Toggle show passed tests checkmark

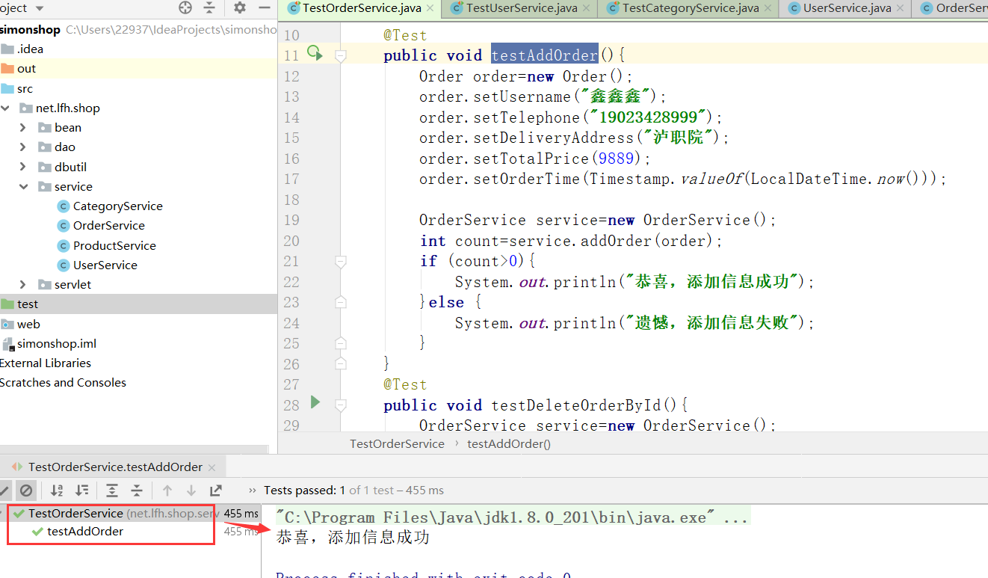(3, 491)
